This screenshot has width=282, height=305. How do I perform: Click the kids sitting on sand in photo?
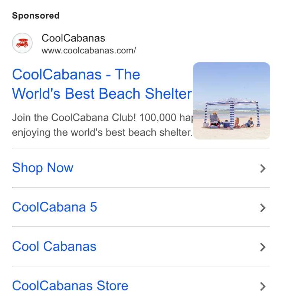(x=244, y=122)
